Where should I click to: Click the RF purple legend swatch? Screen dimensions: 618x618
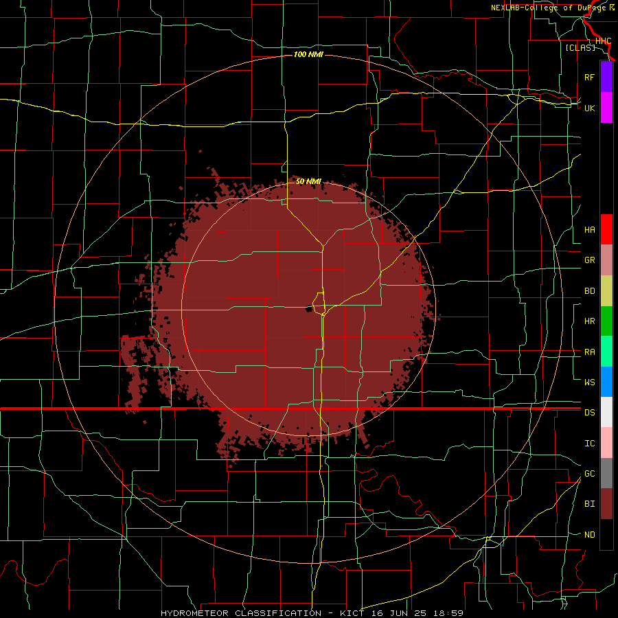(x=606, y=77)
